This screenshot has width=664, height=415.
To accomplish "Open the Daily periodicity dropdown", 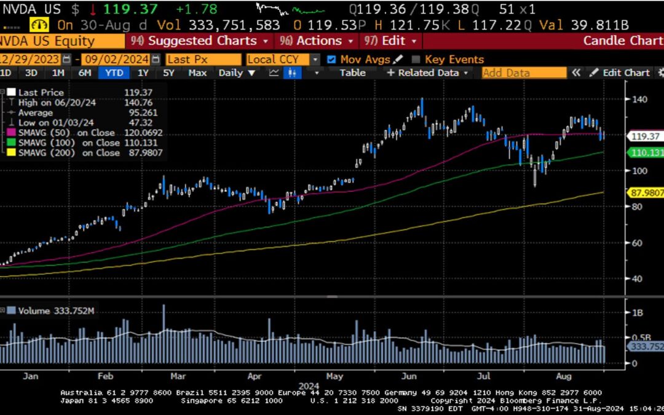I will coord(235,72).
